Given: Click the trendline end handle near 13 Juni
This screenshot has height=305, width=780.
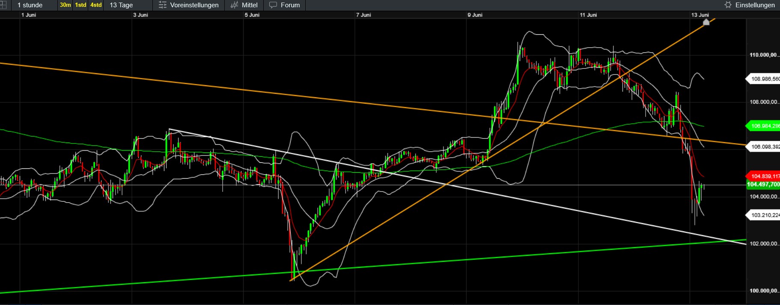Looking at the screenshot, I should point(706,22).
